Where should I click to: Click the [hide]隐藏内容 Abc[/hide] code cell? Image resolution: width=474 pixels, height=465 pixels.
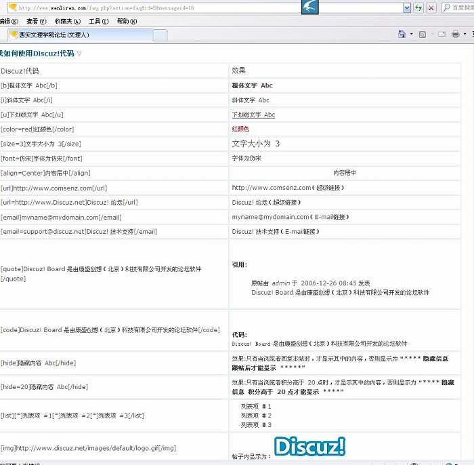(114, 363)
